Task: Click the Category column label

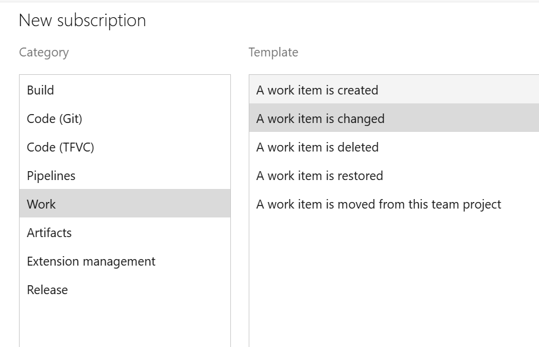Action: pyautogui.click(x=44, y=52)
